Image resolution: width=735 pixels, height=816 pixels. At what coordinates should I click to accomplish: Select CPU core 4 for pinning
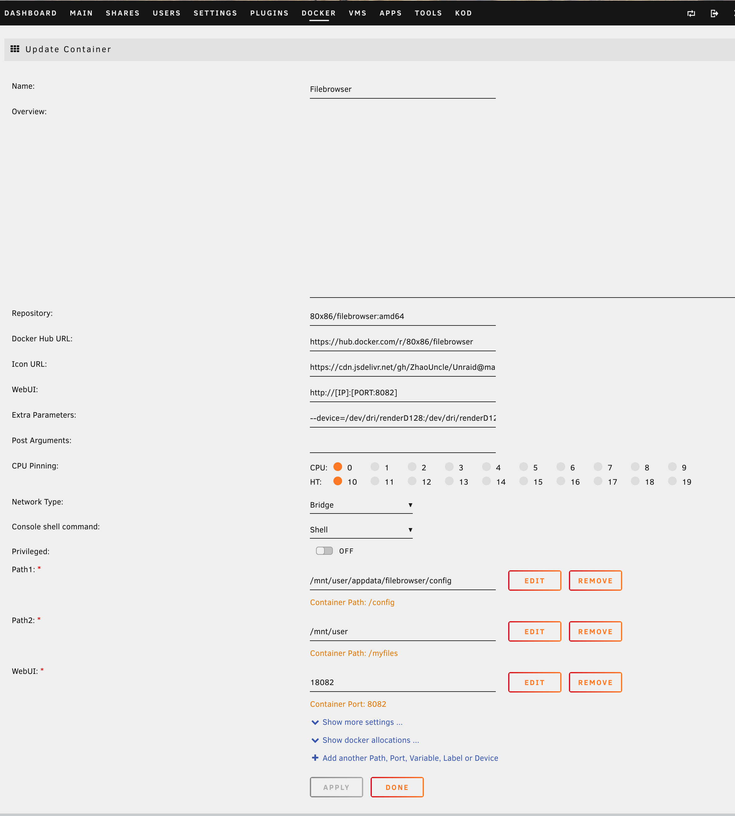(x=486, y=467)
